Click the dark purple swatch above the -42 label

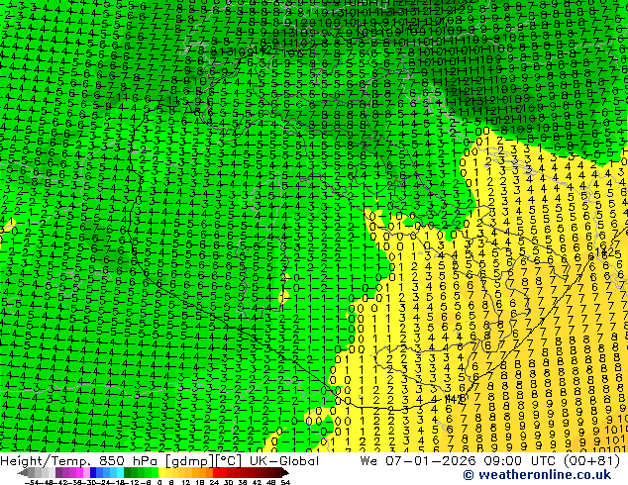(58, 472)
